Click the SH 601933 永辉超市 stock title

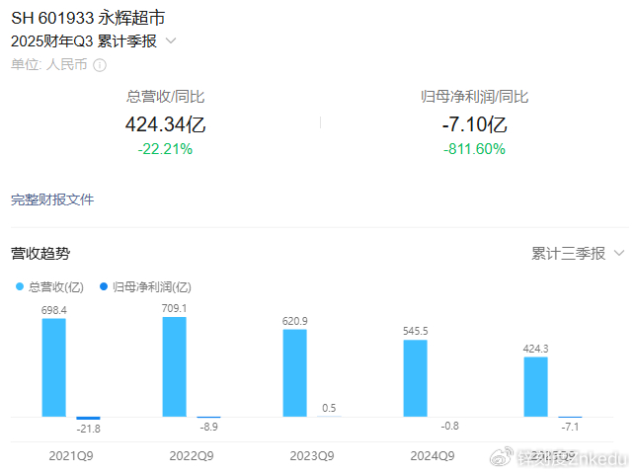click(88, 18)
